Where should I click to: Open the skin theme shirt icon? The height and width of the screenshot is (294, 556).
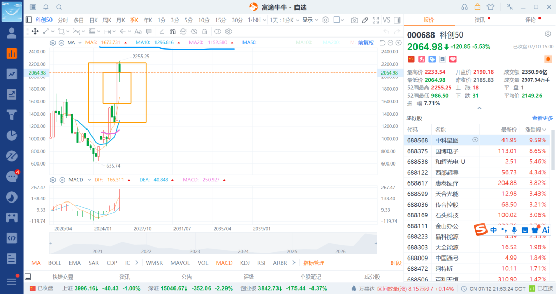491,7
